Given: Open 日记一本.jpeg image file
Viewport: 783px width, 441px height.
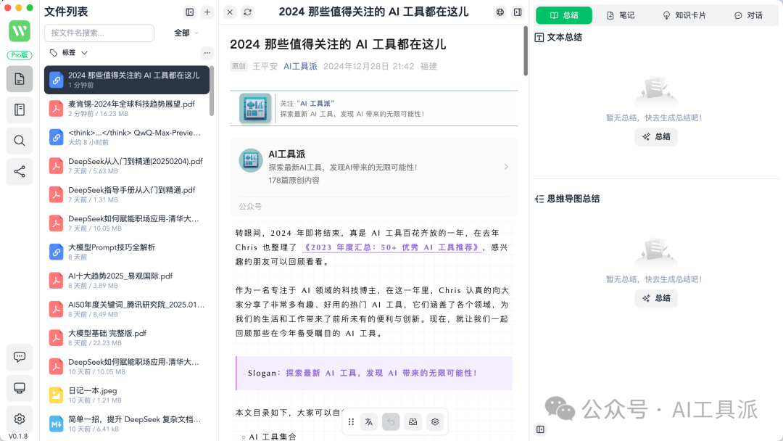Looking at the screenshot, I should pos(127,395).
